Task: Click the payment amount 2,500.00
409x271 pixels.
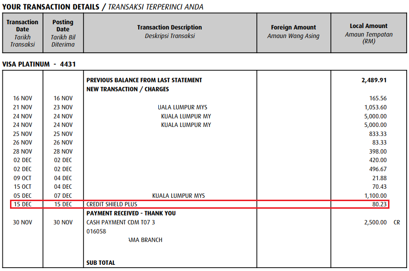Action: 375,223
